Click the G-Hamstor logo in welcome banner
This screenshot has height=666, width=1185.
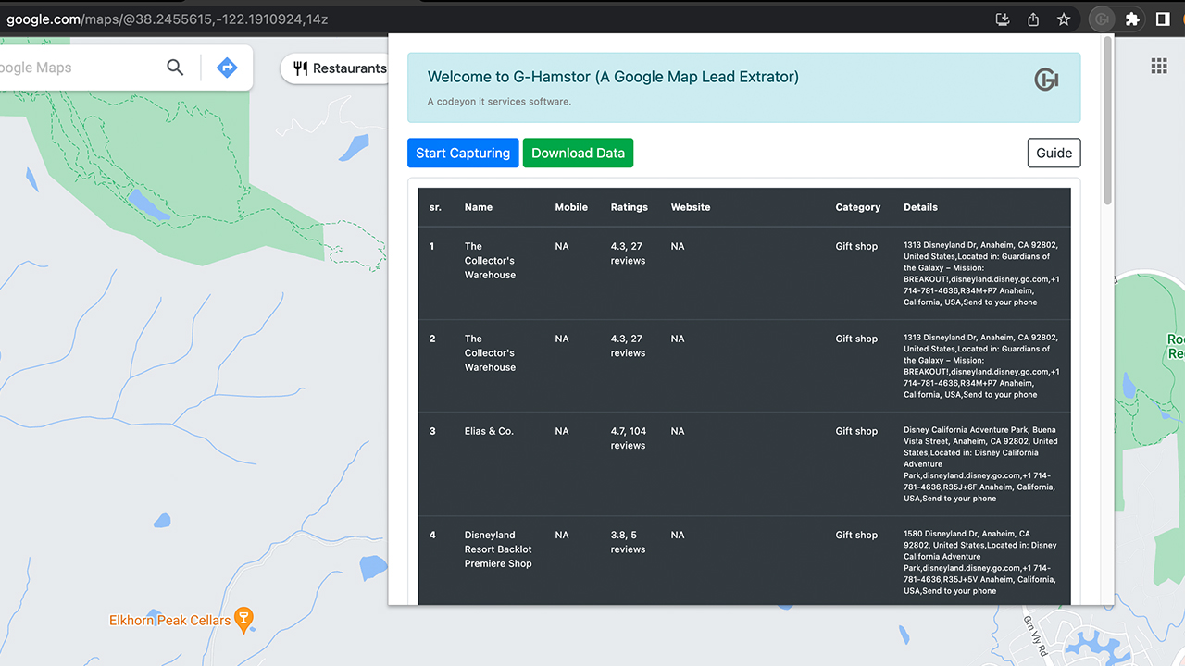pyautogui.click(x=1046, y=80)
